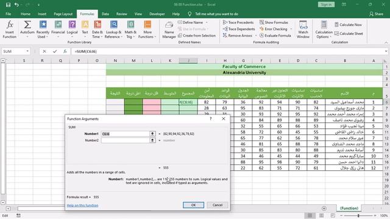Open Date & Time functions
The height and width of the screenshot is (219, 390).
click(97, 29)
